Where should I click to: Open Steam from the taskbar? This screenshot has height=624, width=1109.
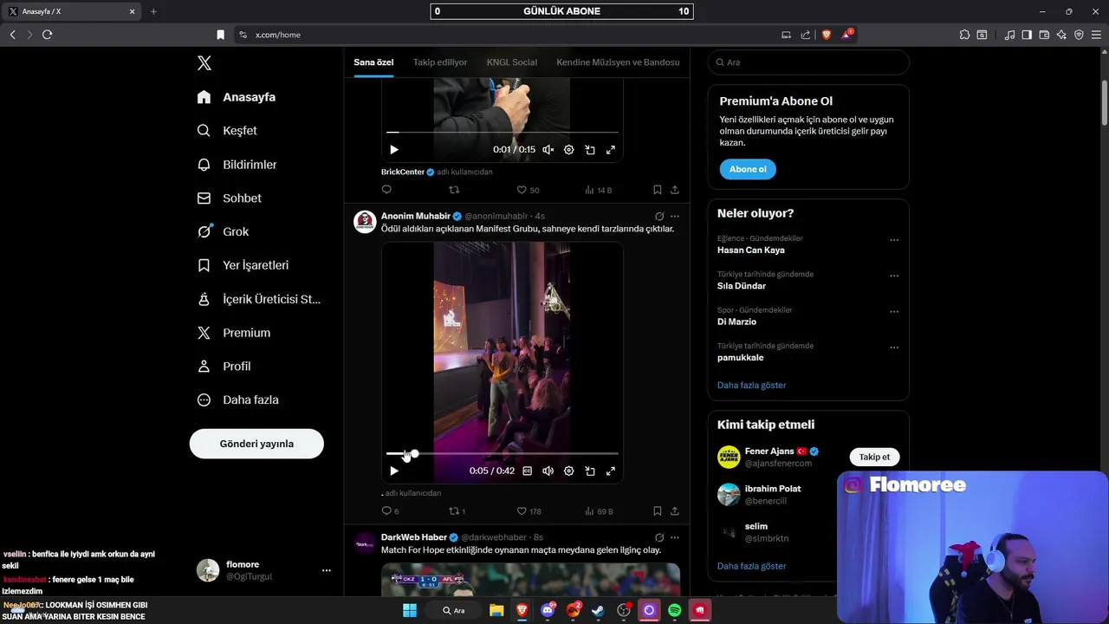click(x=599, y=610)
